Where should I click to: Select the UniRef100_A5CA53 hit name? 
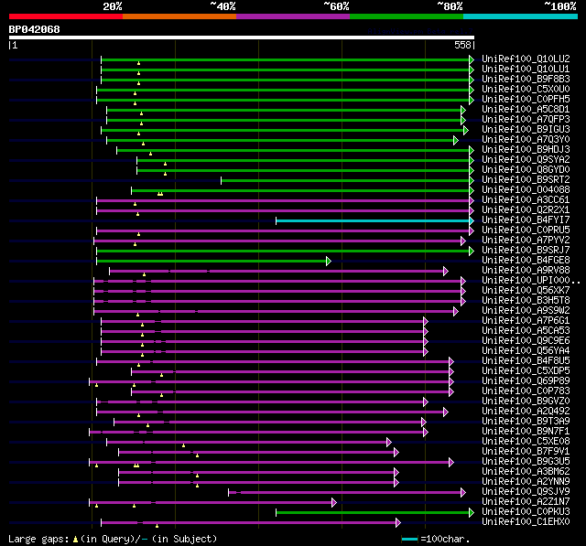tap(526, 331)
